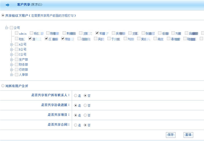Choose 是 for 是否共享客户所有联系人
This screenshot has width=204, height=141.
click(x=75, y=95)
